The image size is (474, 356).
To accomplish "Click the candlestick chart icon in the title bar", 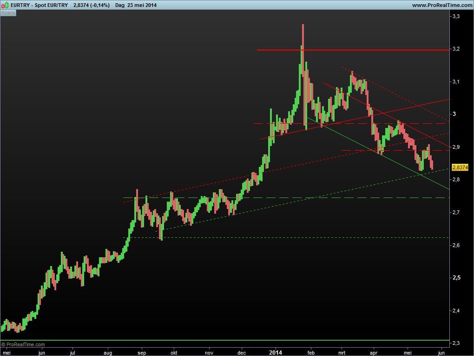I will (4, 5).
